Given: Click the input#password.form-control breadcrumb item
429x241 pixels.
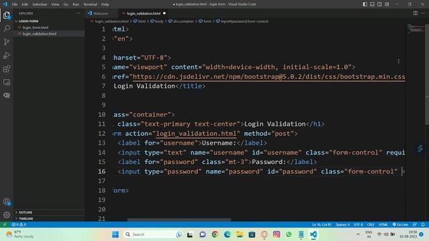Looking at the screenshot, I should [x=244, y=21].
